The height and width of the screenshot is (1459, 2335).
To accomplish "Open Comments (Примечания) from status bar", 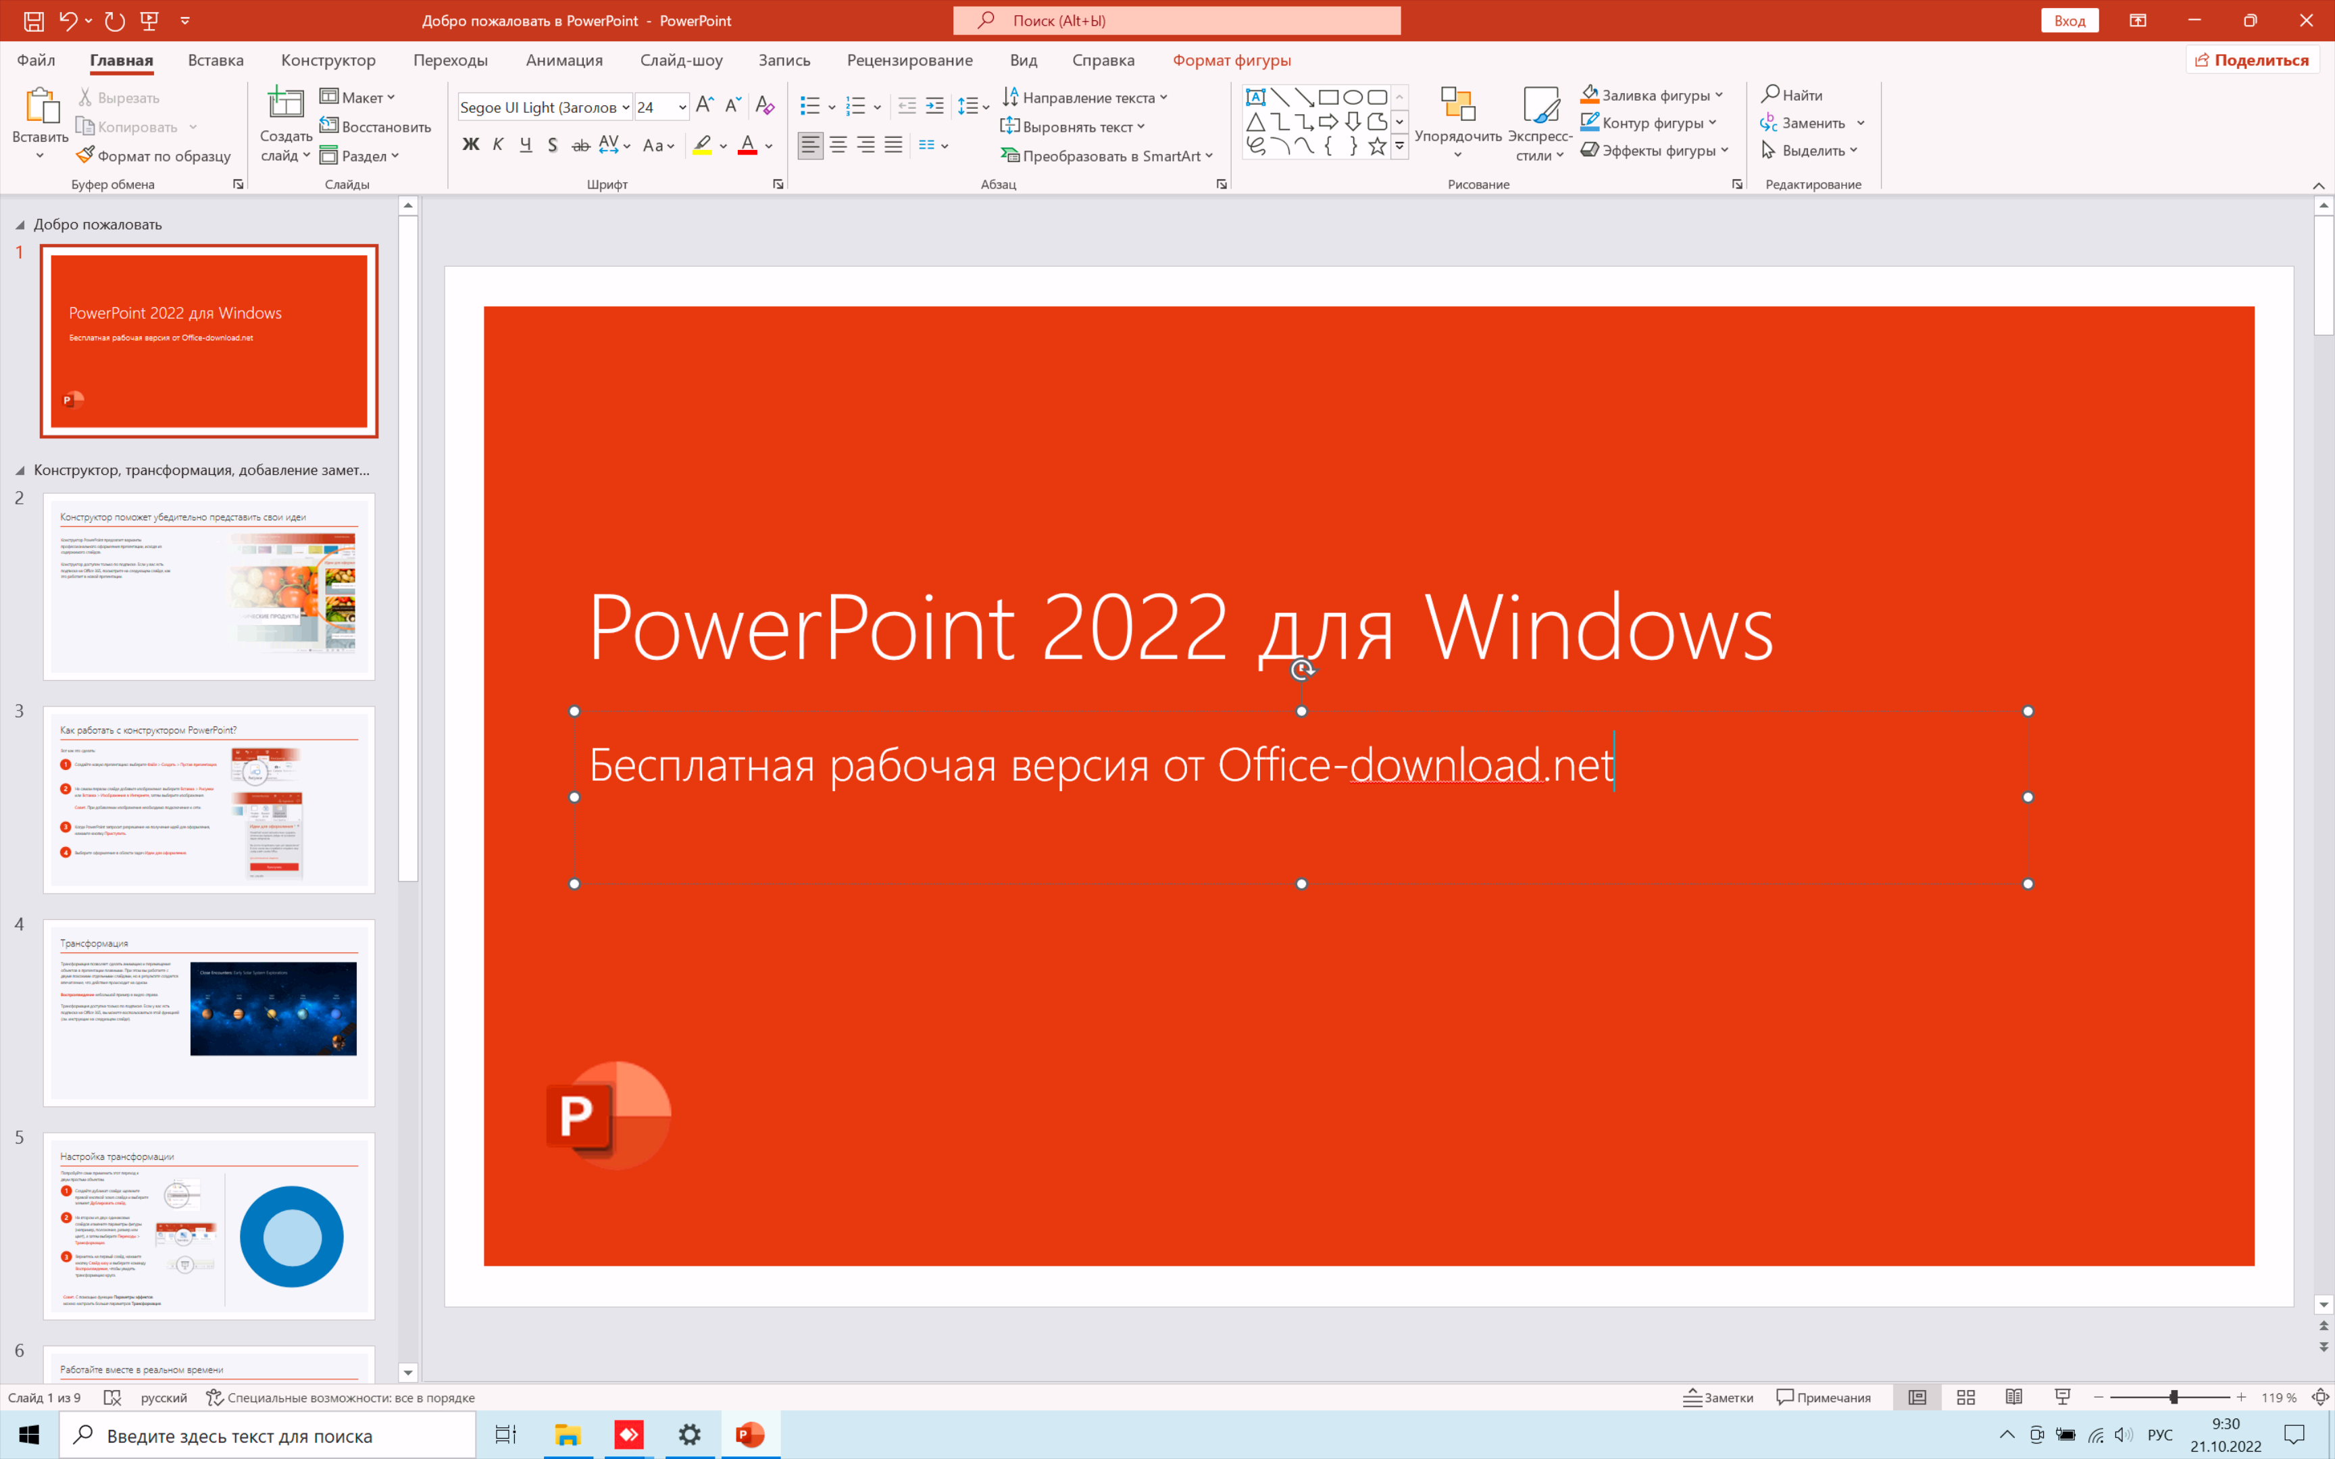I will (1824, 1398).
